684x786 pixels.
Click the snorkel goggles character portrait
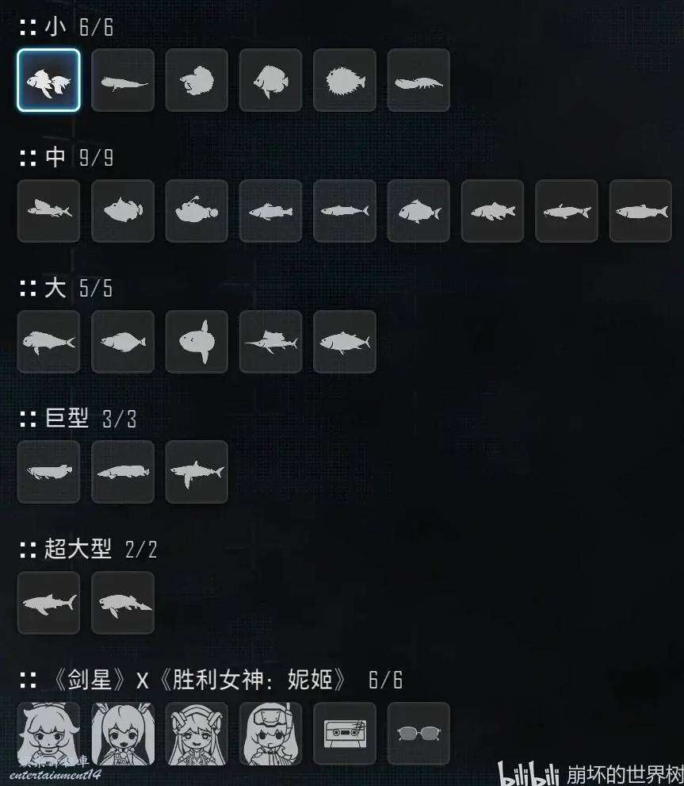[x=270, y=734]
